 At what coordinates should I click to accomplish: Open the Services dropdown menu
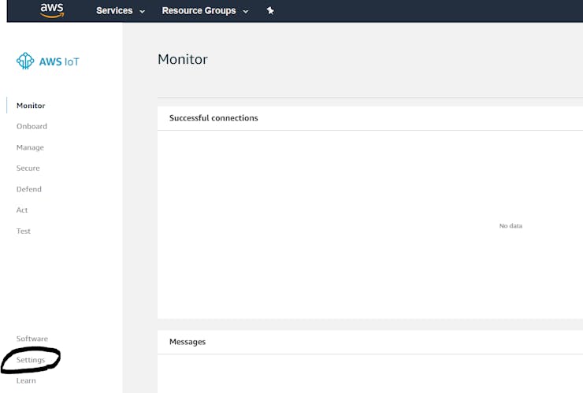coord(120,11)
